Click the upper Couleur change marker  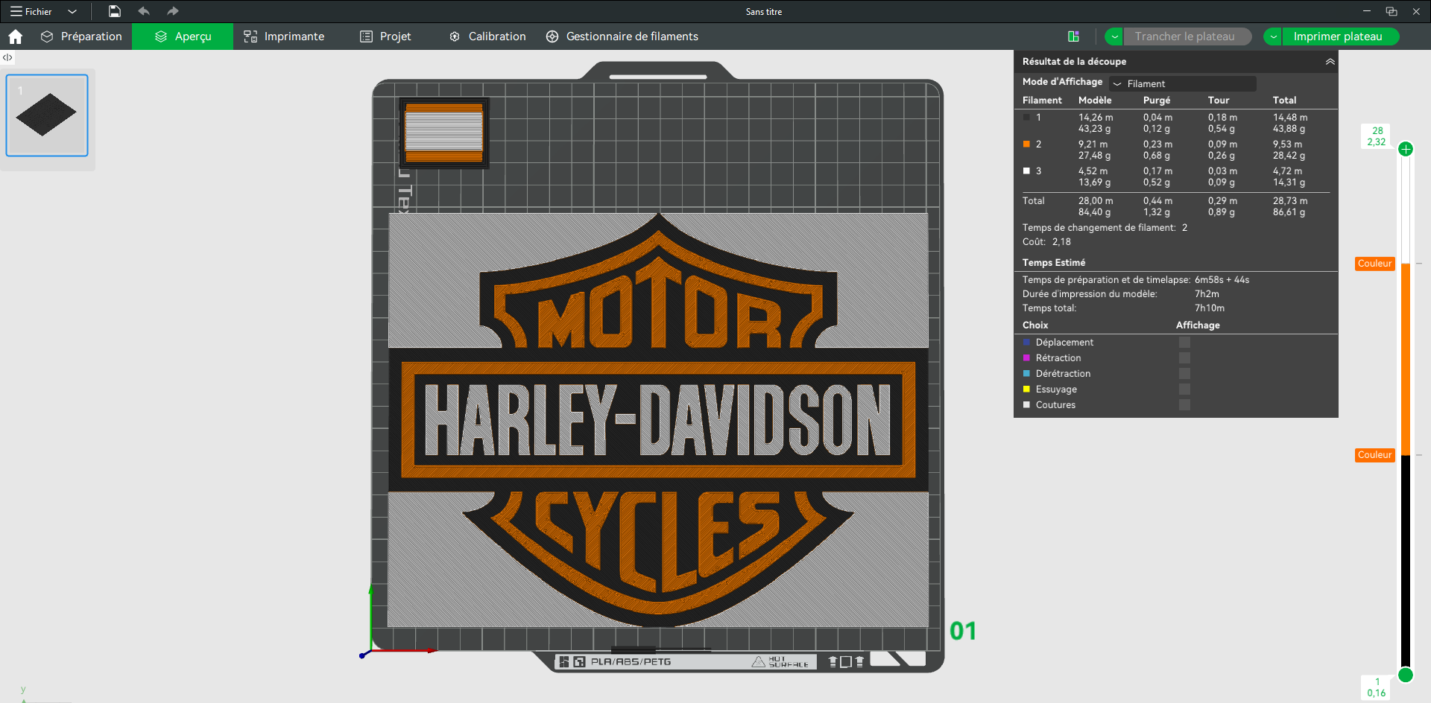[1374, 264]
